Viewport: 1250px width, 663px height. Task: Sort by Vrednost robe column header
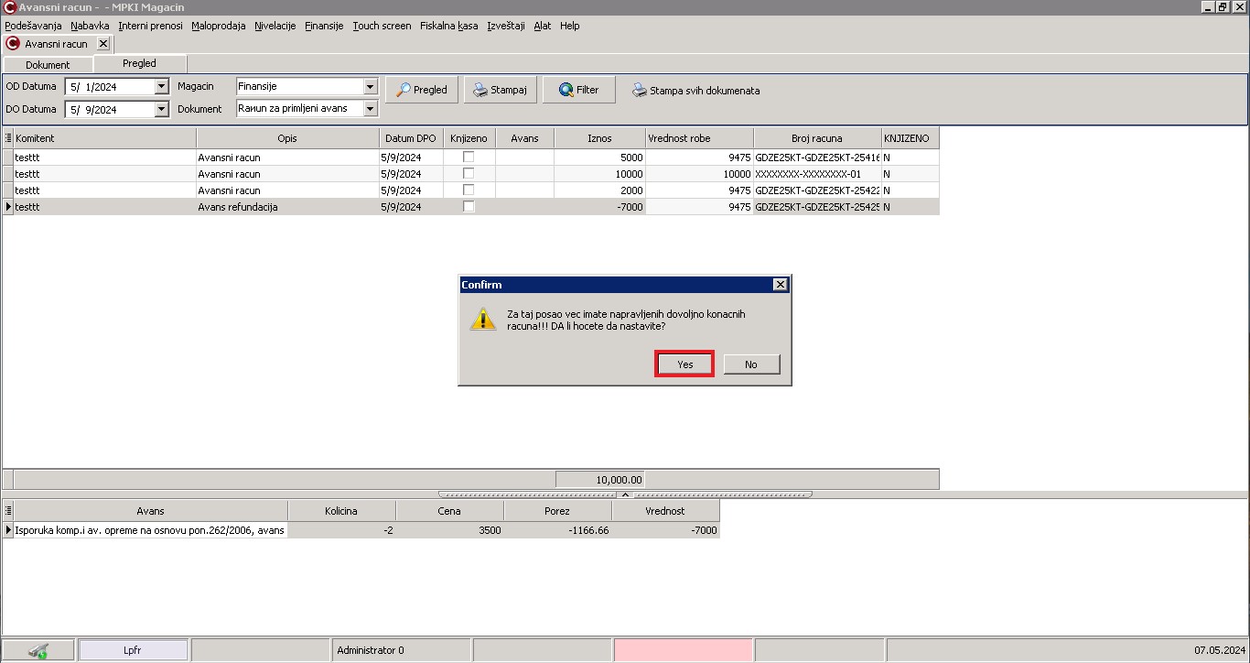coord(699,138)
